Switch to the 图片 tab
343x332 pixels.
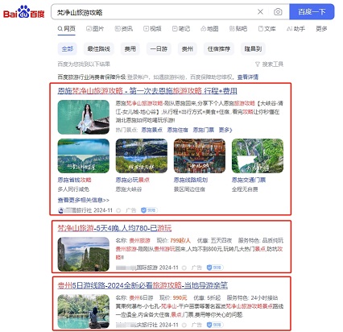[95, 28]
